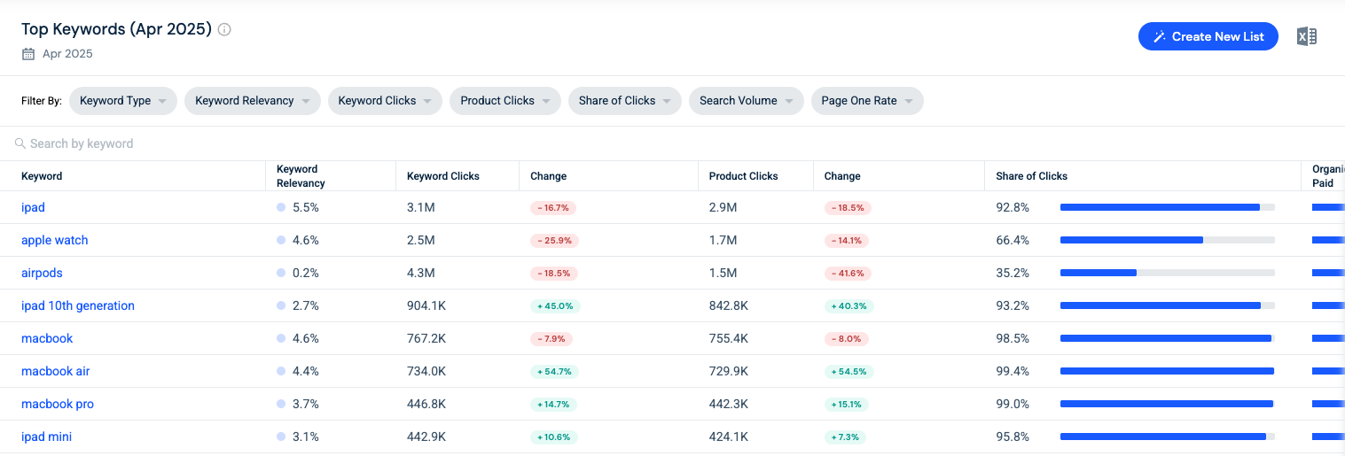Open the ipad mini keyword link
The image size is (1345, 456).
47,437
